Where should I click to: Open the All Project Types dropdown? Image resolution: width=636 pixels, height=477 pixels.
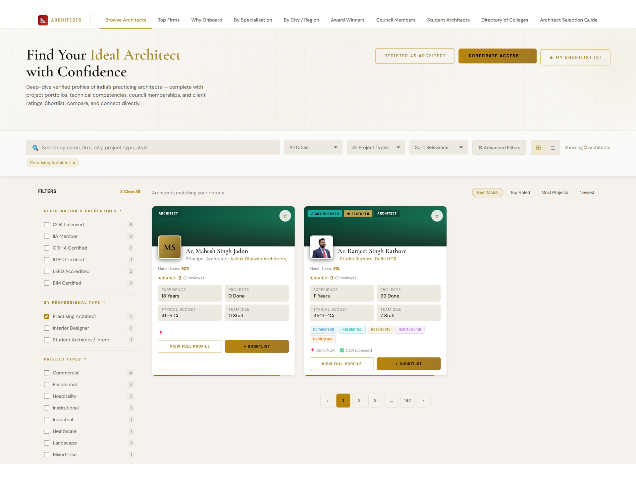click(x=376, y=147)
